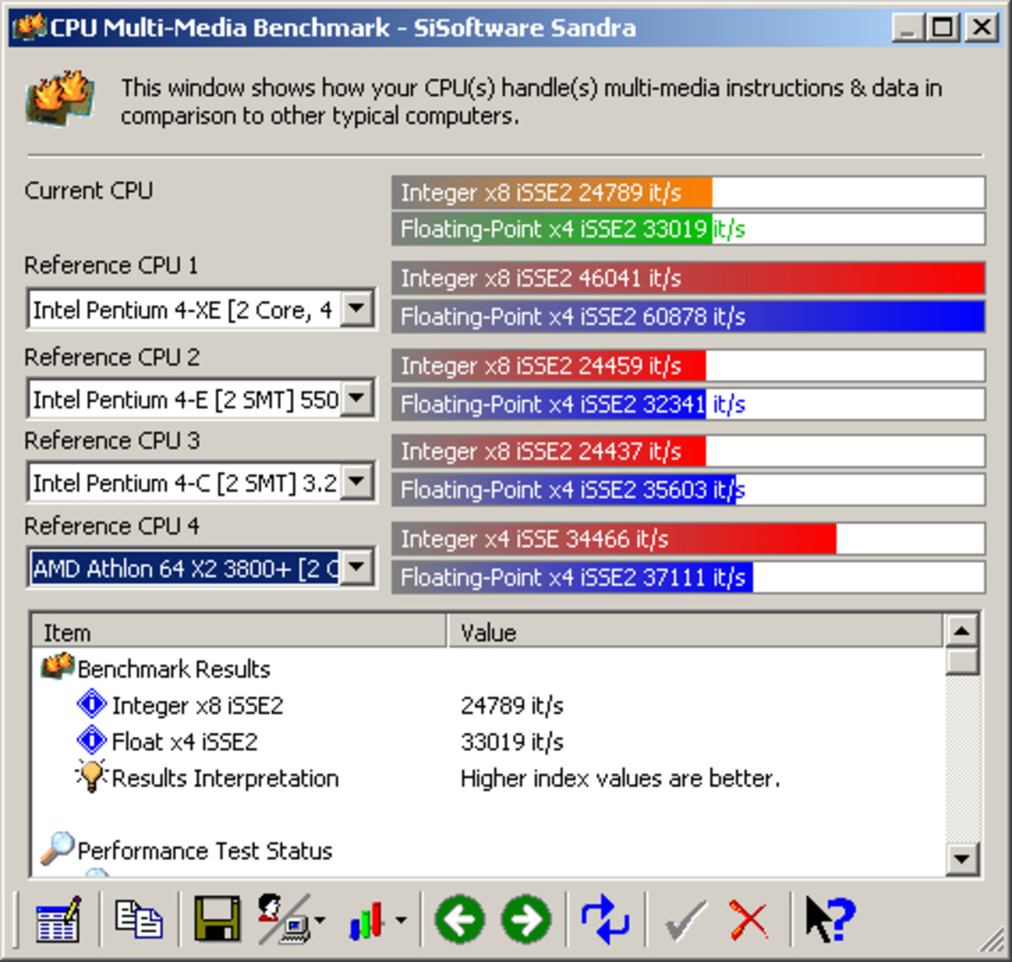This screenshot has width=1012, height=962.
Task: Open dropdown arrow next to chart icon
Action: 400,921
